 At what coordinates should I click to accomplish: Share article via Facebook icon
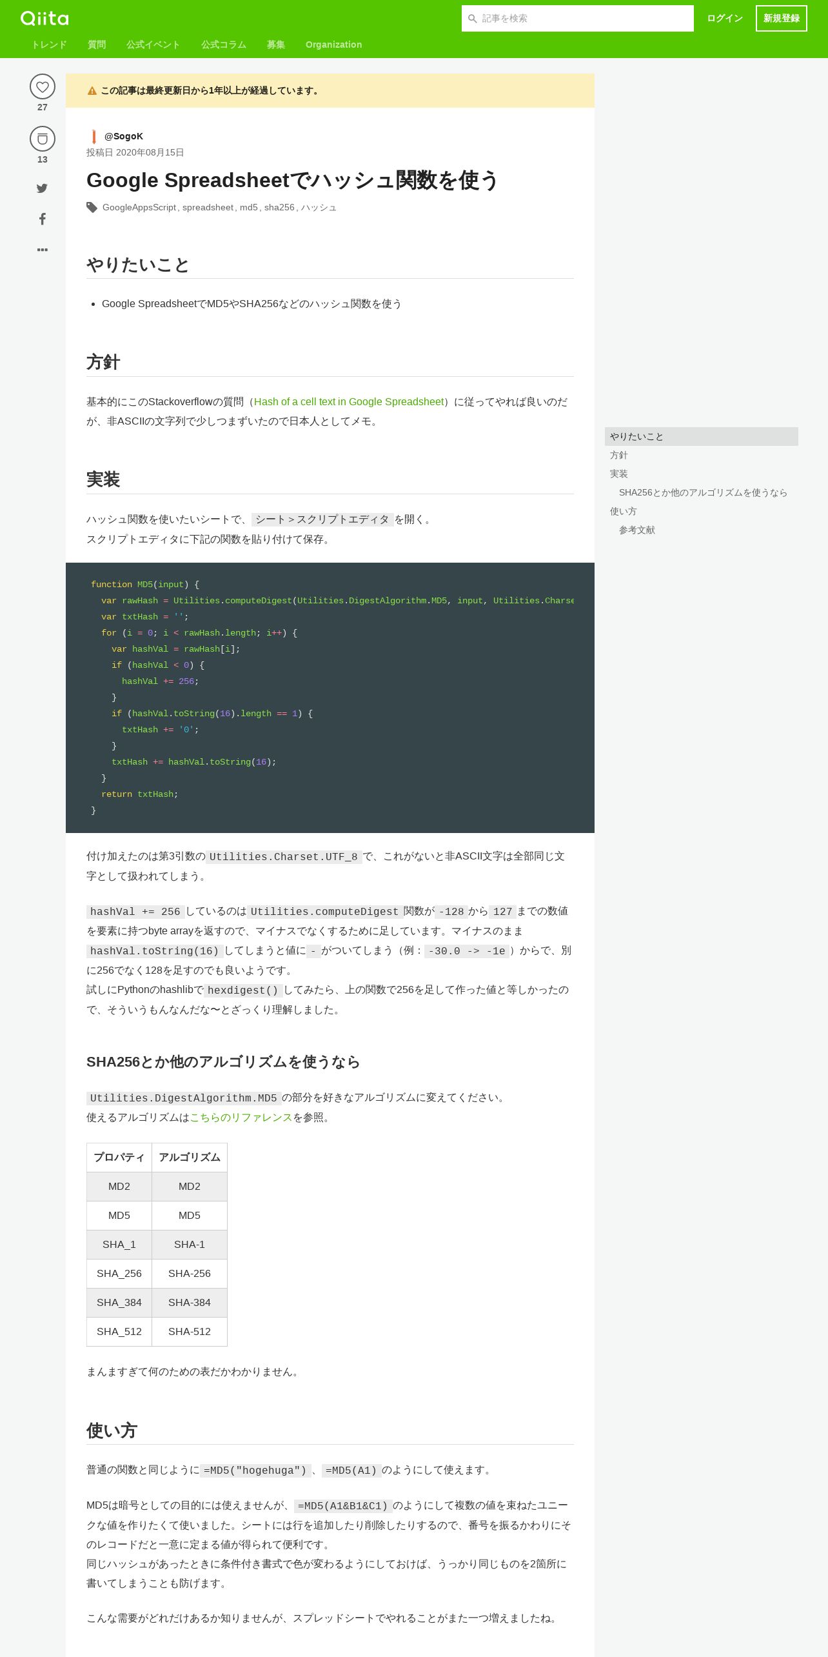tap(43, 219)
